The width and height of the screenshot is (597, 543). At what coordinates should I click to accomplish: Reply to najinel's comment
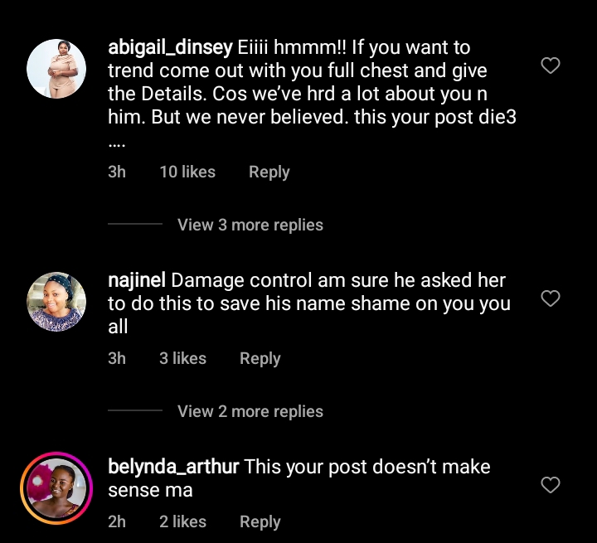click(260, 358)
